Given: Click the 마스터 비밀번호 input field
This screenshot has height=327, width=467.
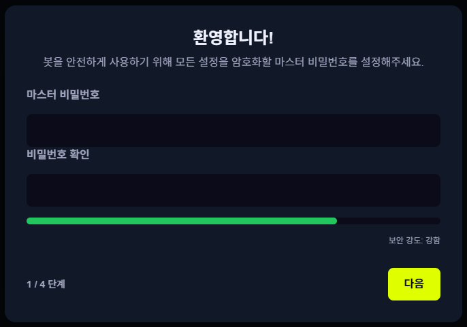Looking at the screenshot, I should pos(233,131).
